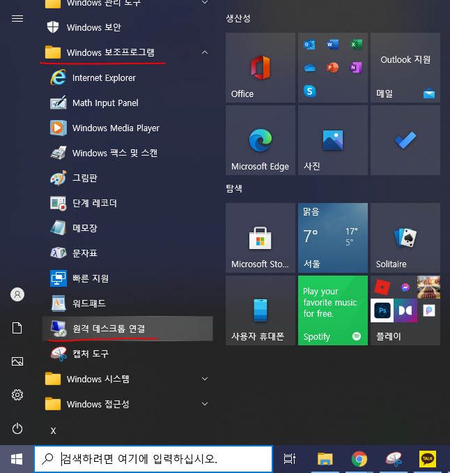Open Task View on the taskbar

click(x=289, y=459)
